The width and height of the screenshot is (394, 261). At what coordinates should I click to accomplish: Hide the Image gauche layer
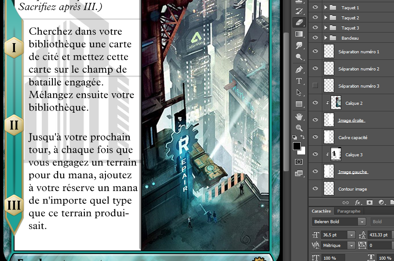pyautogui.click(x=315, y=171)
